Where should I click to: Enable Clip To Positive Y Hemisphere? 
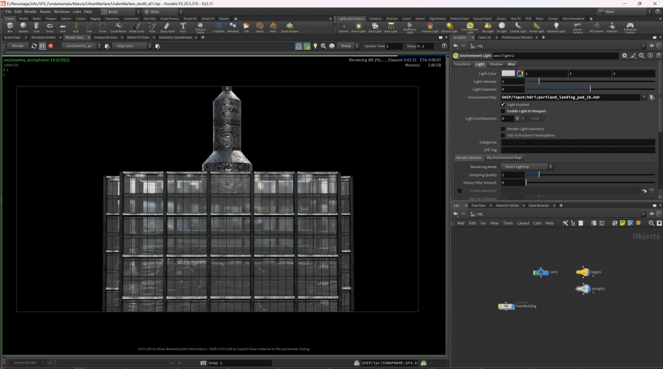click(503, 136)
